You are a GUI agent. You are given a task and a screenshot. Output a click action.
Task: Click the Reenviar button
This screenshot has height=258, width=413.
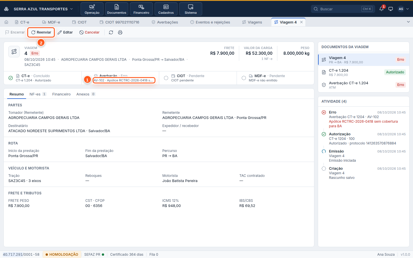click(41, 32)
